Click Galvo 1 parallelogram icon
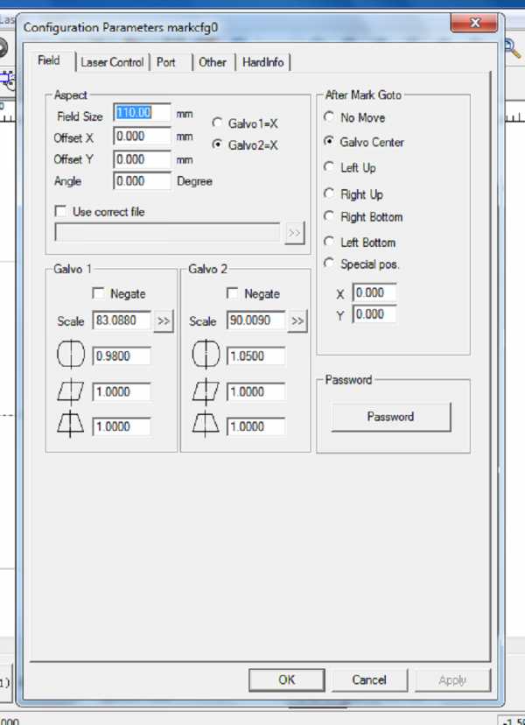Image resolution: width=525 pixels, height=725 pixels. (x=71, y=391)
